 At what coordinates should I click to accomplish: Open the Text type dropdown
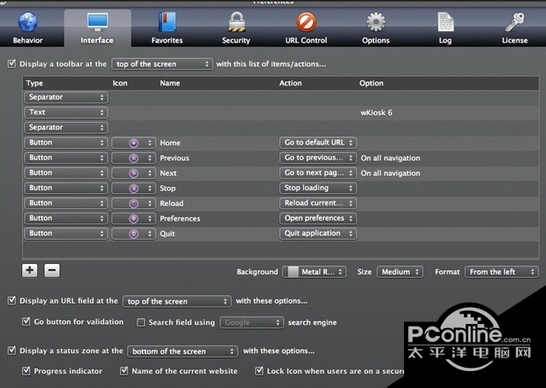66,112
